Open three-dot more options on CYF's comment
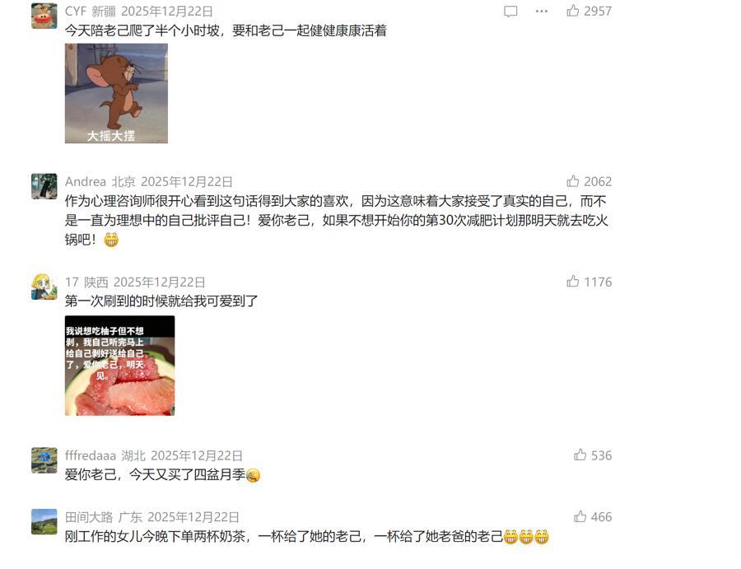 tap(542, 11)
